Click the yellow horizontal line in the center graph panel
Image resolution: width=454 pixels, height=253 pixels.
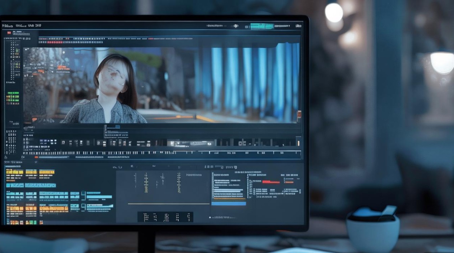[x=169, y=204]
